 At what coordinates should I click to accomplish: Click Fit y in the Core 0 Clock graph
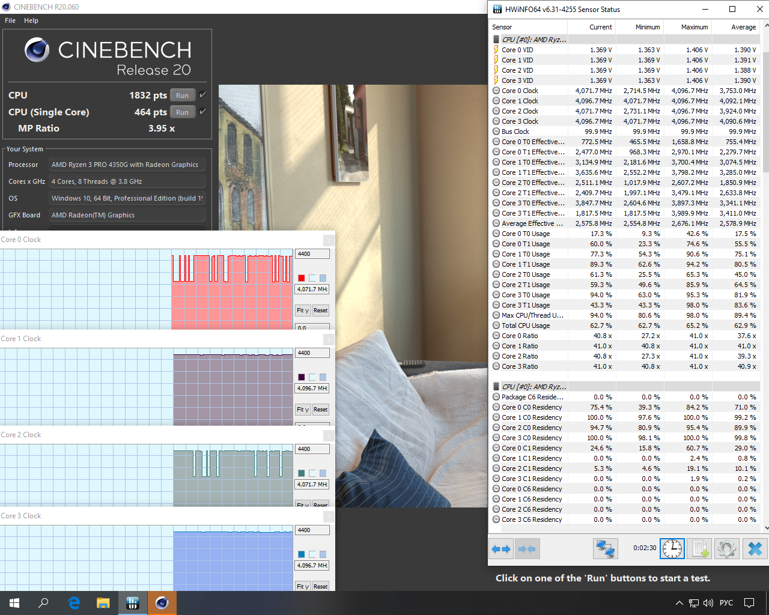[303, 311]
